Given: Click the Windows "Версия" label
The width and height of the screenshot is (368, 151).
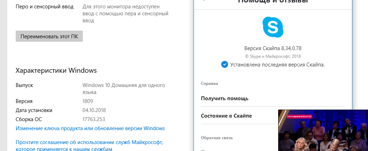Looking at the screenshot, I should coord(24,101).
